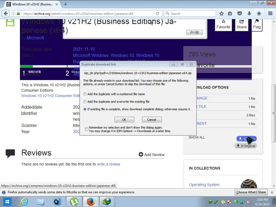Maximize the Duplicate download link dialog

click(x=182, y=64)
